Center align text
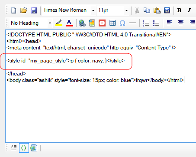Viewport: 196px width, 157px height. (181, 23)
